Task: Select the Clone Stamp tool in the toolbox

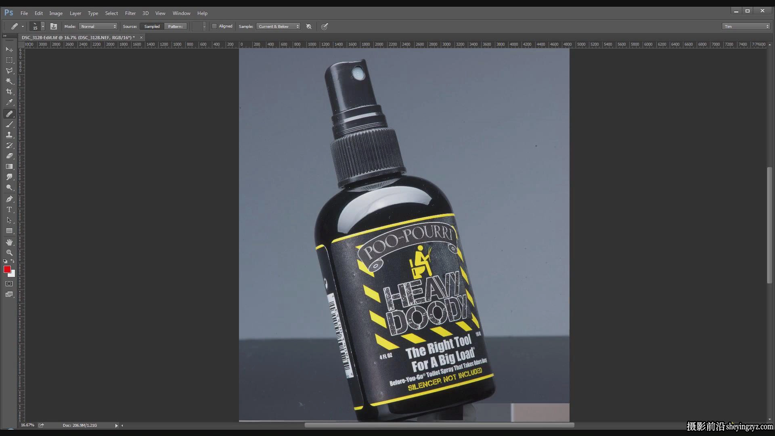Action: tap(9, 135)
